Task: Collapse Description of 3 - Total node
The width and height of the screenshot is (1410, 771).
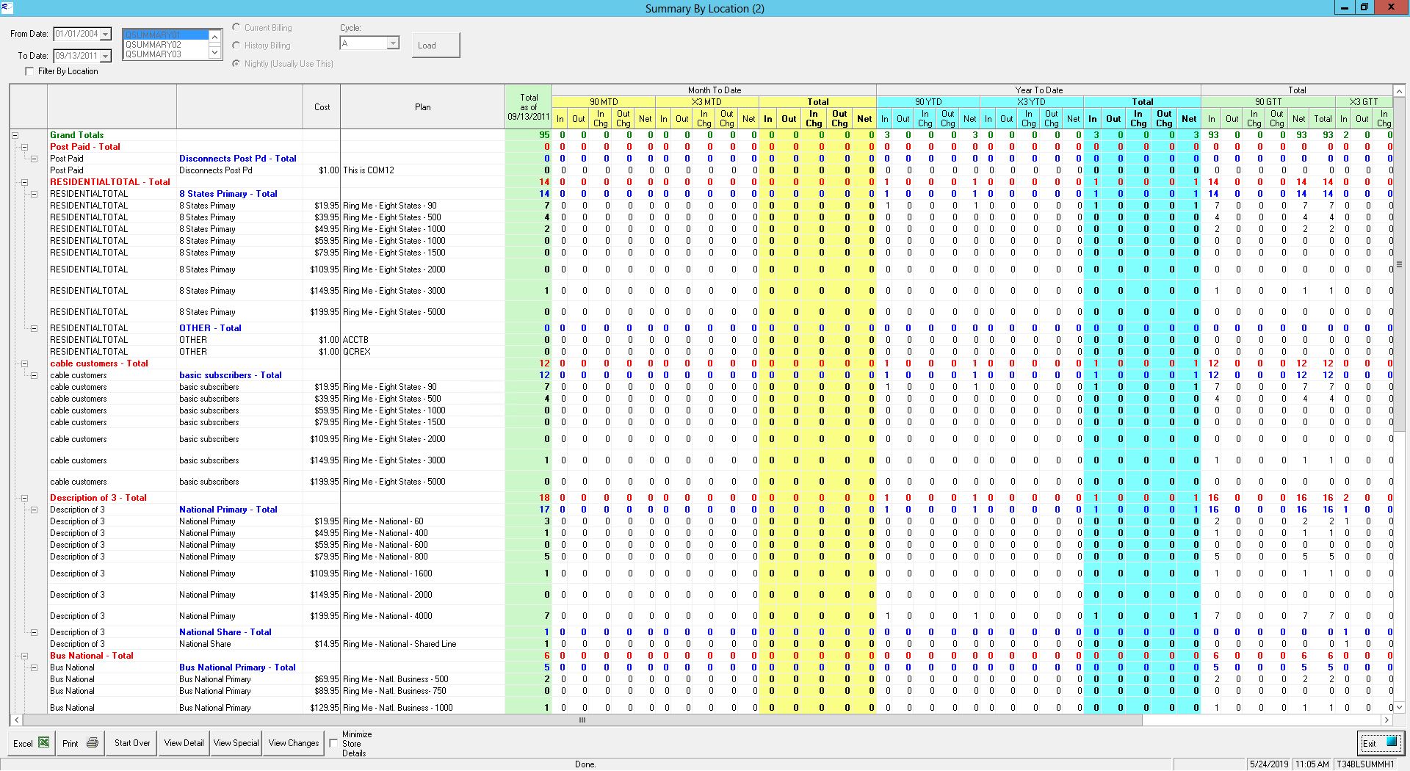Action: [x=24, y=498]
